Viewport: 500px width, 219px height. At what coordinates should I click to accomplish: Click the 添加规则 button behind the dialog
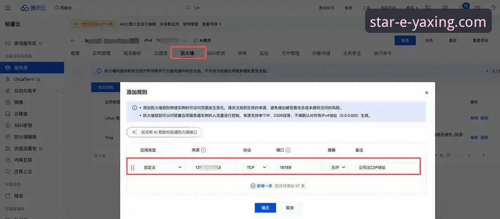tap(106, 87)
